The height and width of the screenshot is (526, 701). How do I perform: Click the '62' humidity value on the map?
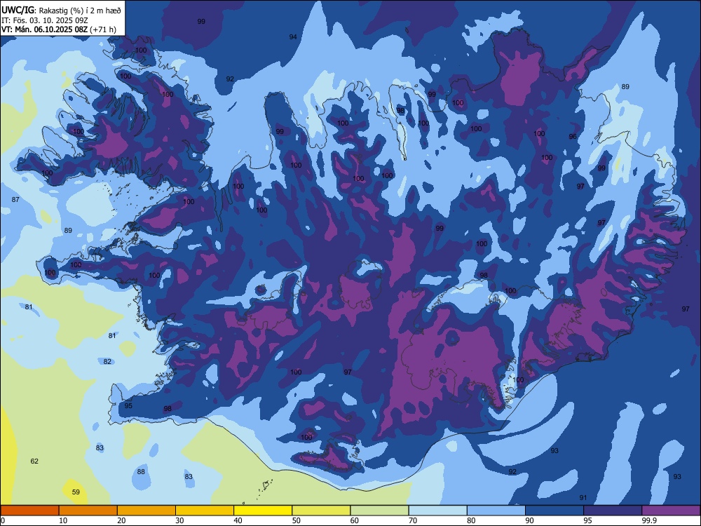click(x=34, y=461)
